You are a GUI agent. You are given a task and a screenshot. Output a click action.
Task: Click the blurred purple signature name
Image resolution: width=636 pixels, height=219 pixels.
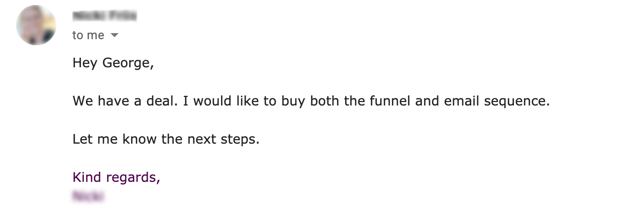point(88,196)
